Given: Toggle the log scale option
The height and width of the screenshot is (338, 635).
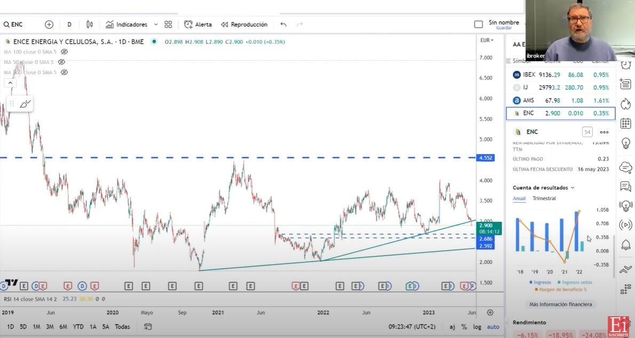Looking at the screenshot, I should (x=478, y=327).
